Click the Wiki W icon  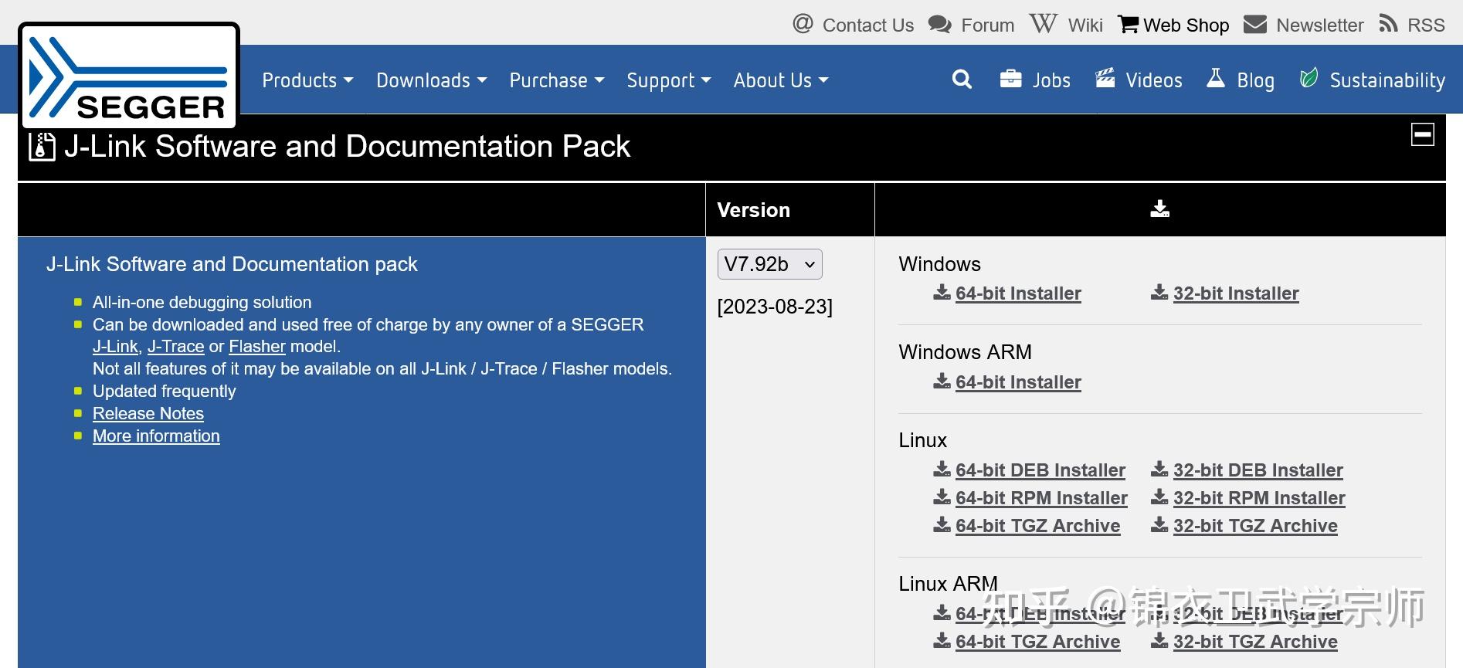(1043, 23)
